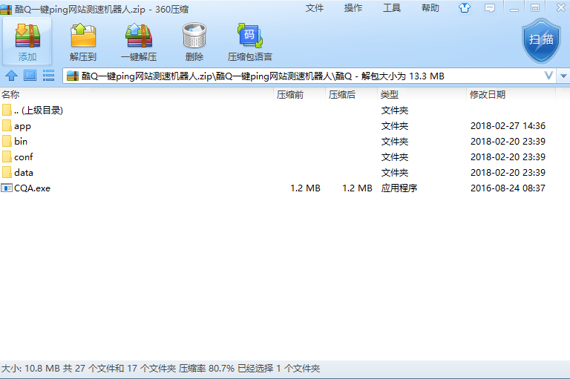Sort by the 压缩后 column header
This screenshot has height=379, width=570.
(352, 95)
